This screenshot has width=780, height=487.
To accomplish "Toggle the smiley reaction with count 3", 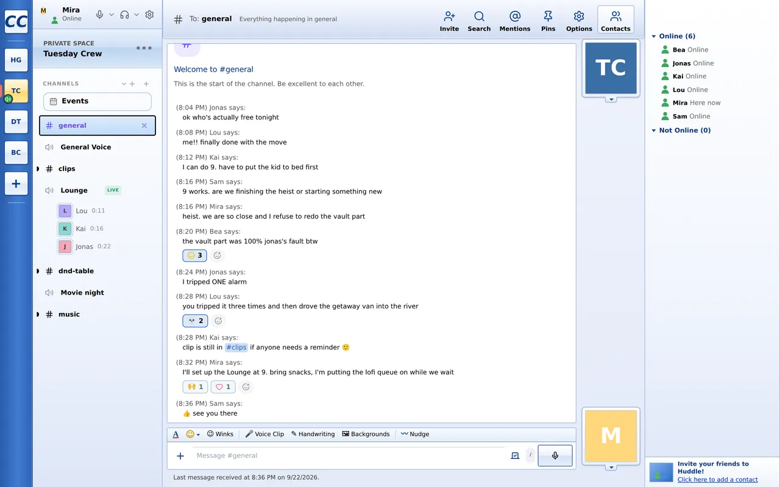I will point(194,256).
